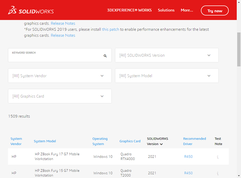Select the 'Quadro T2000' cell
This screenshot has height=178, width=241.
pos(126,173)
